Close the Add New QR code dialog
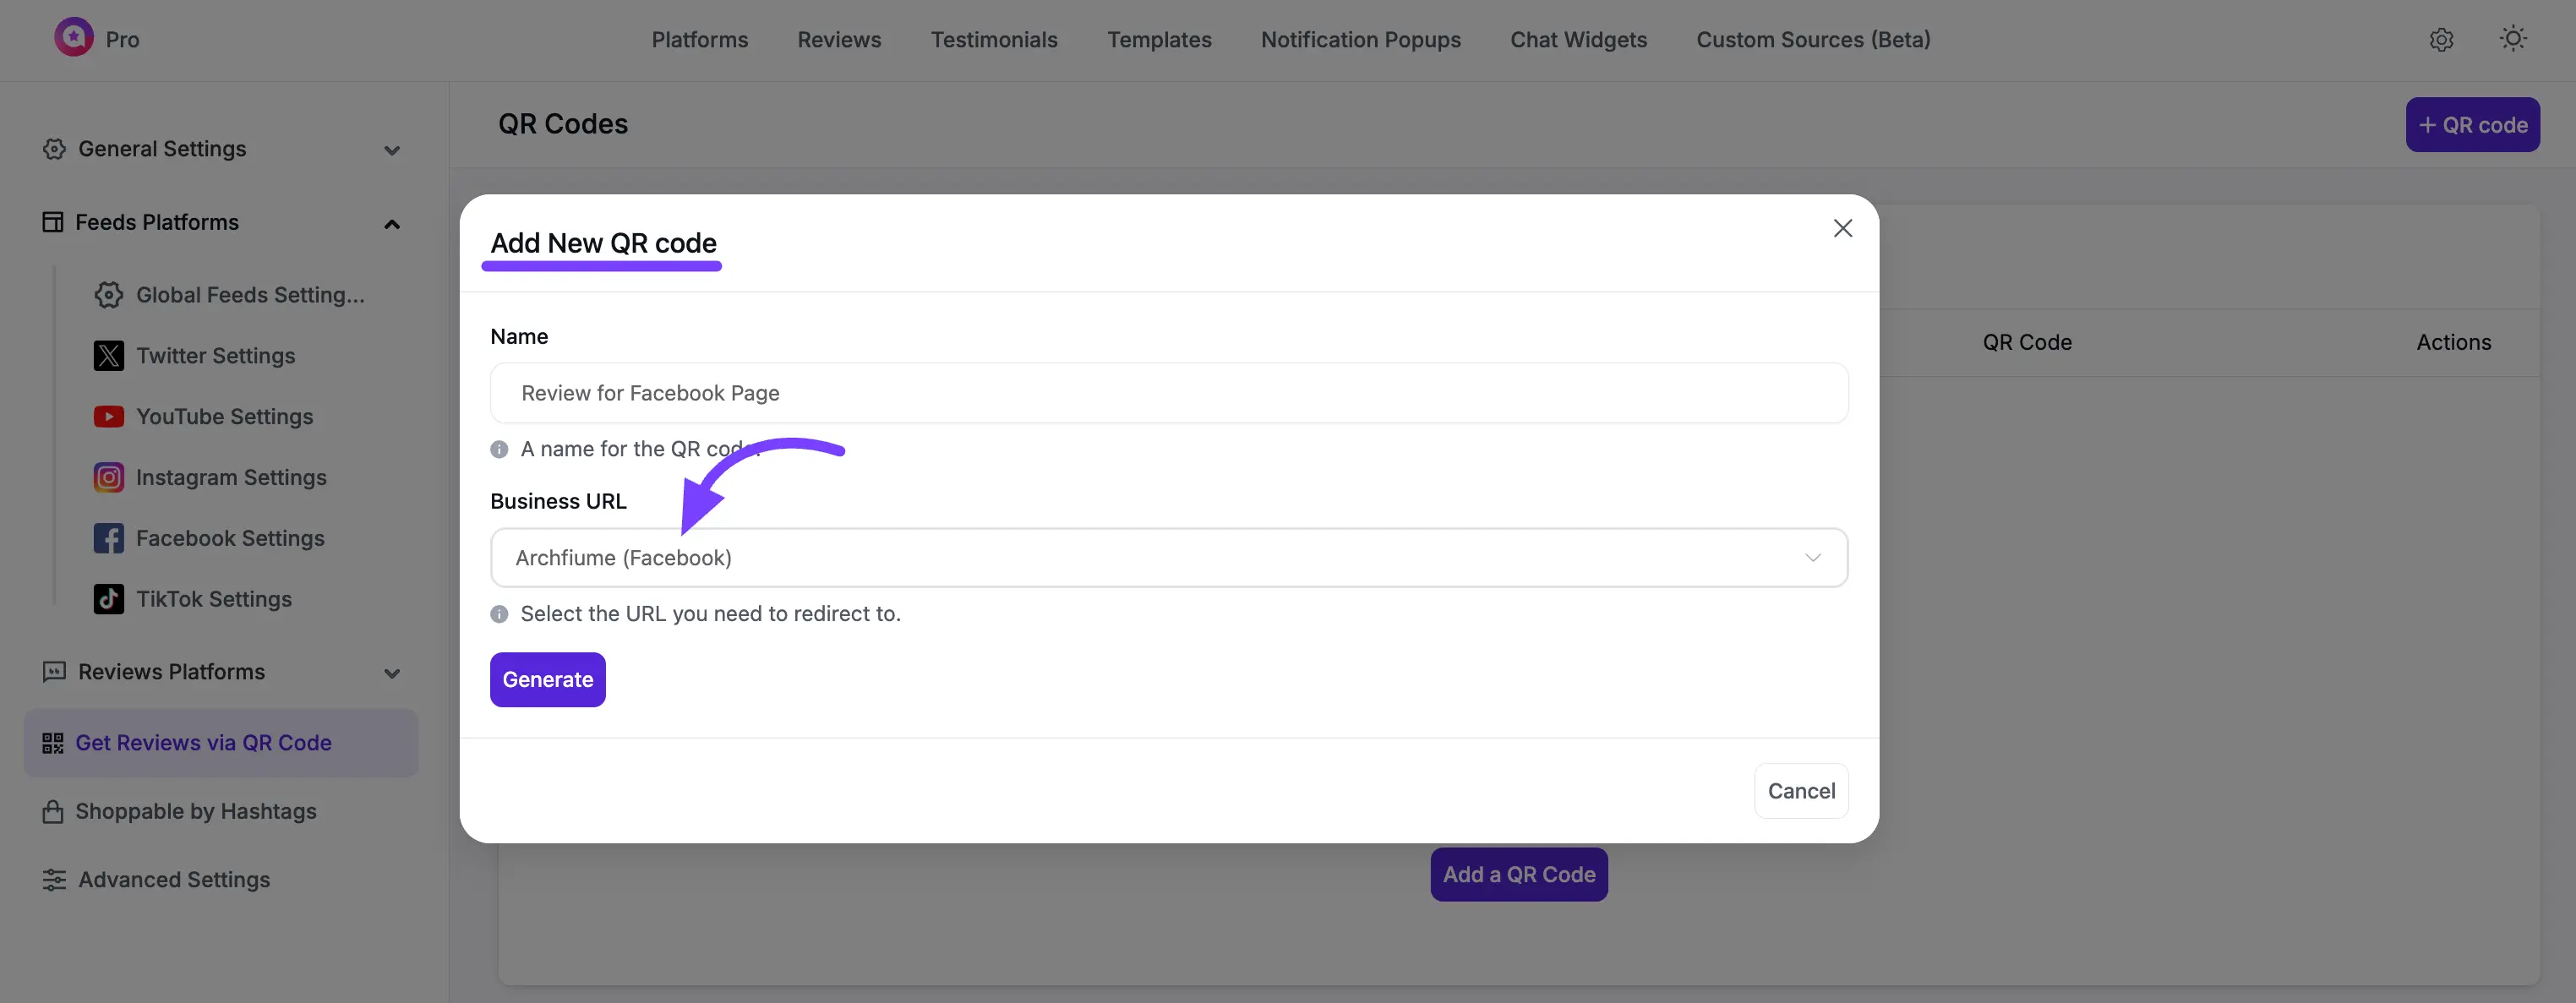 [1842, 228]
